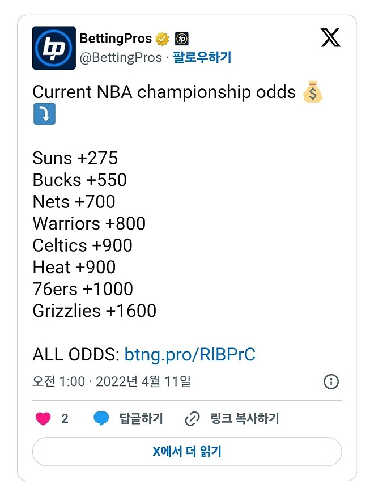
Task: Click the BettingPros profile avatar
Action: coord(54,48)
